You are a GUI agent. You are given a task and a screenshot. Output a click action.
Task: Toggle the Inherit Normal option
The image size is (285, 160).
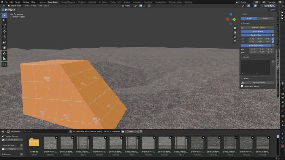257,31
